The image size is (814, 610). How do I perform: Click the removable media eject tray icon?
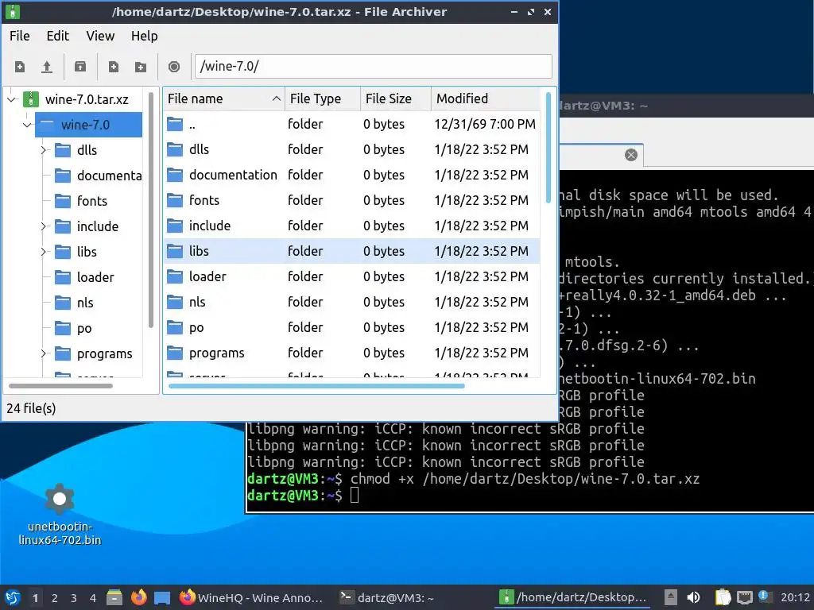tap(671, 597)
